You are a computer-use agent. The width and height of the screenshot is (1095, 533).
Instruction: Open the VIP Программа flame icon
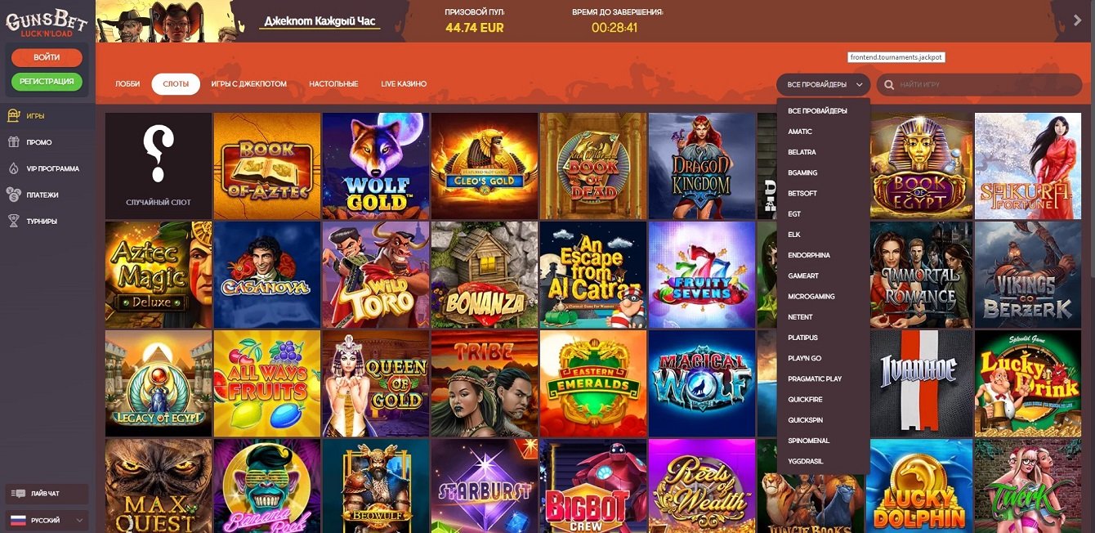click(13, 168)
